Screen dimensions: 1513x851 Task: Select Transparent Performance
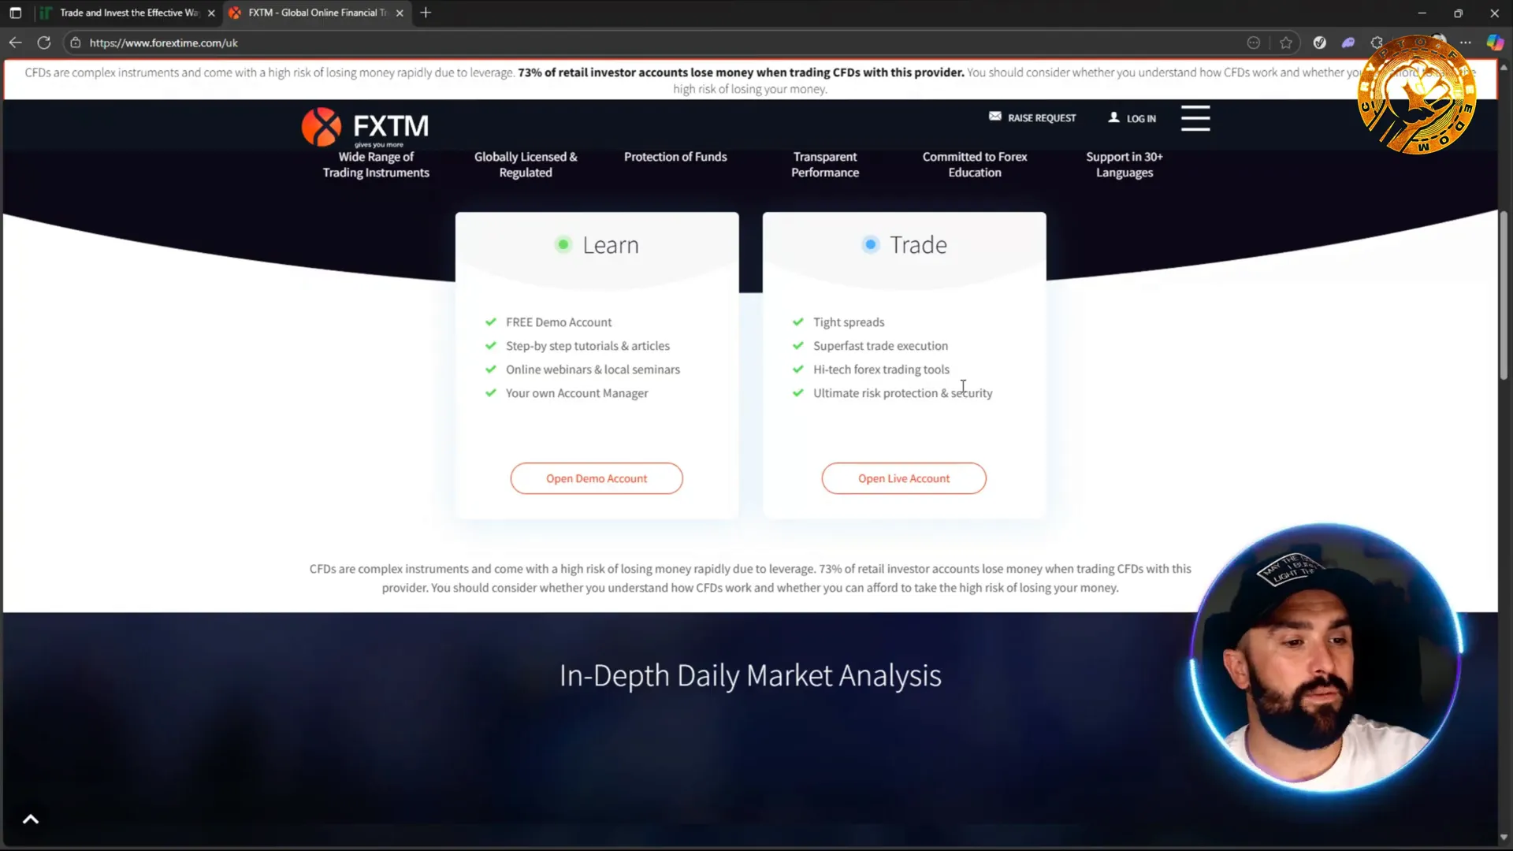point(825,165)
